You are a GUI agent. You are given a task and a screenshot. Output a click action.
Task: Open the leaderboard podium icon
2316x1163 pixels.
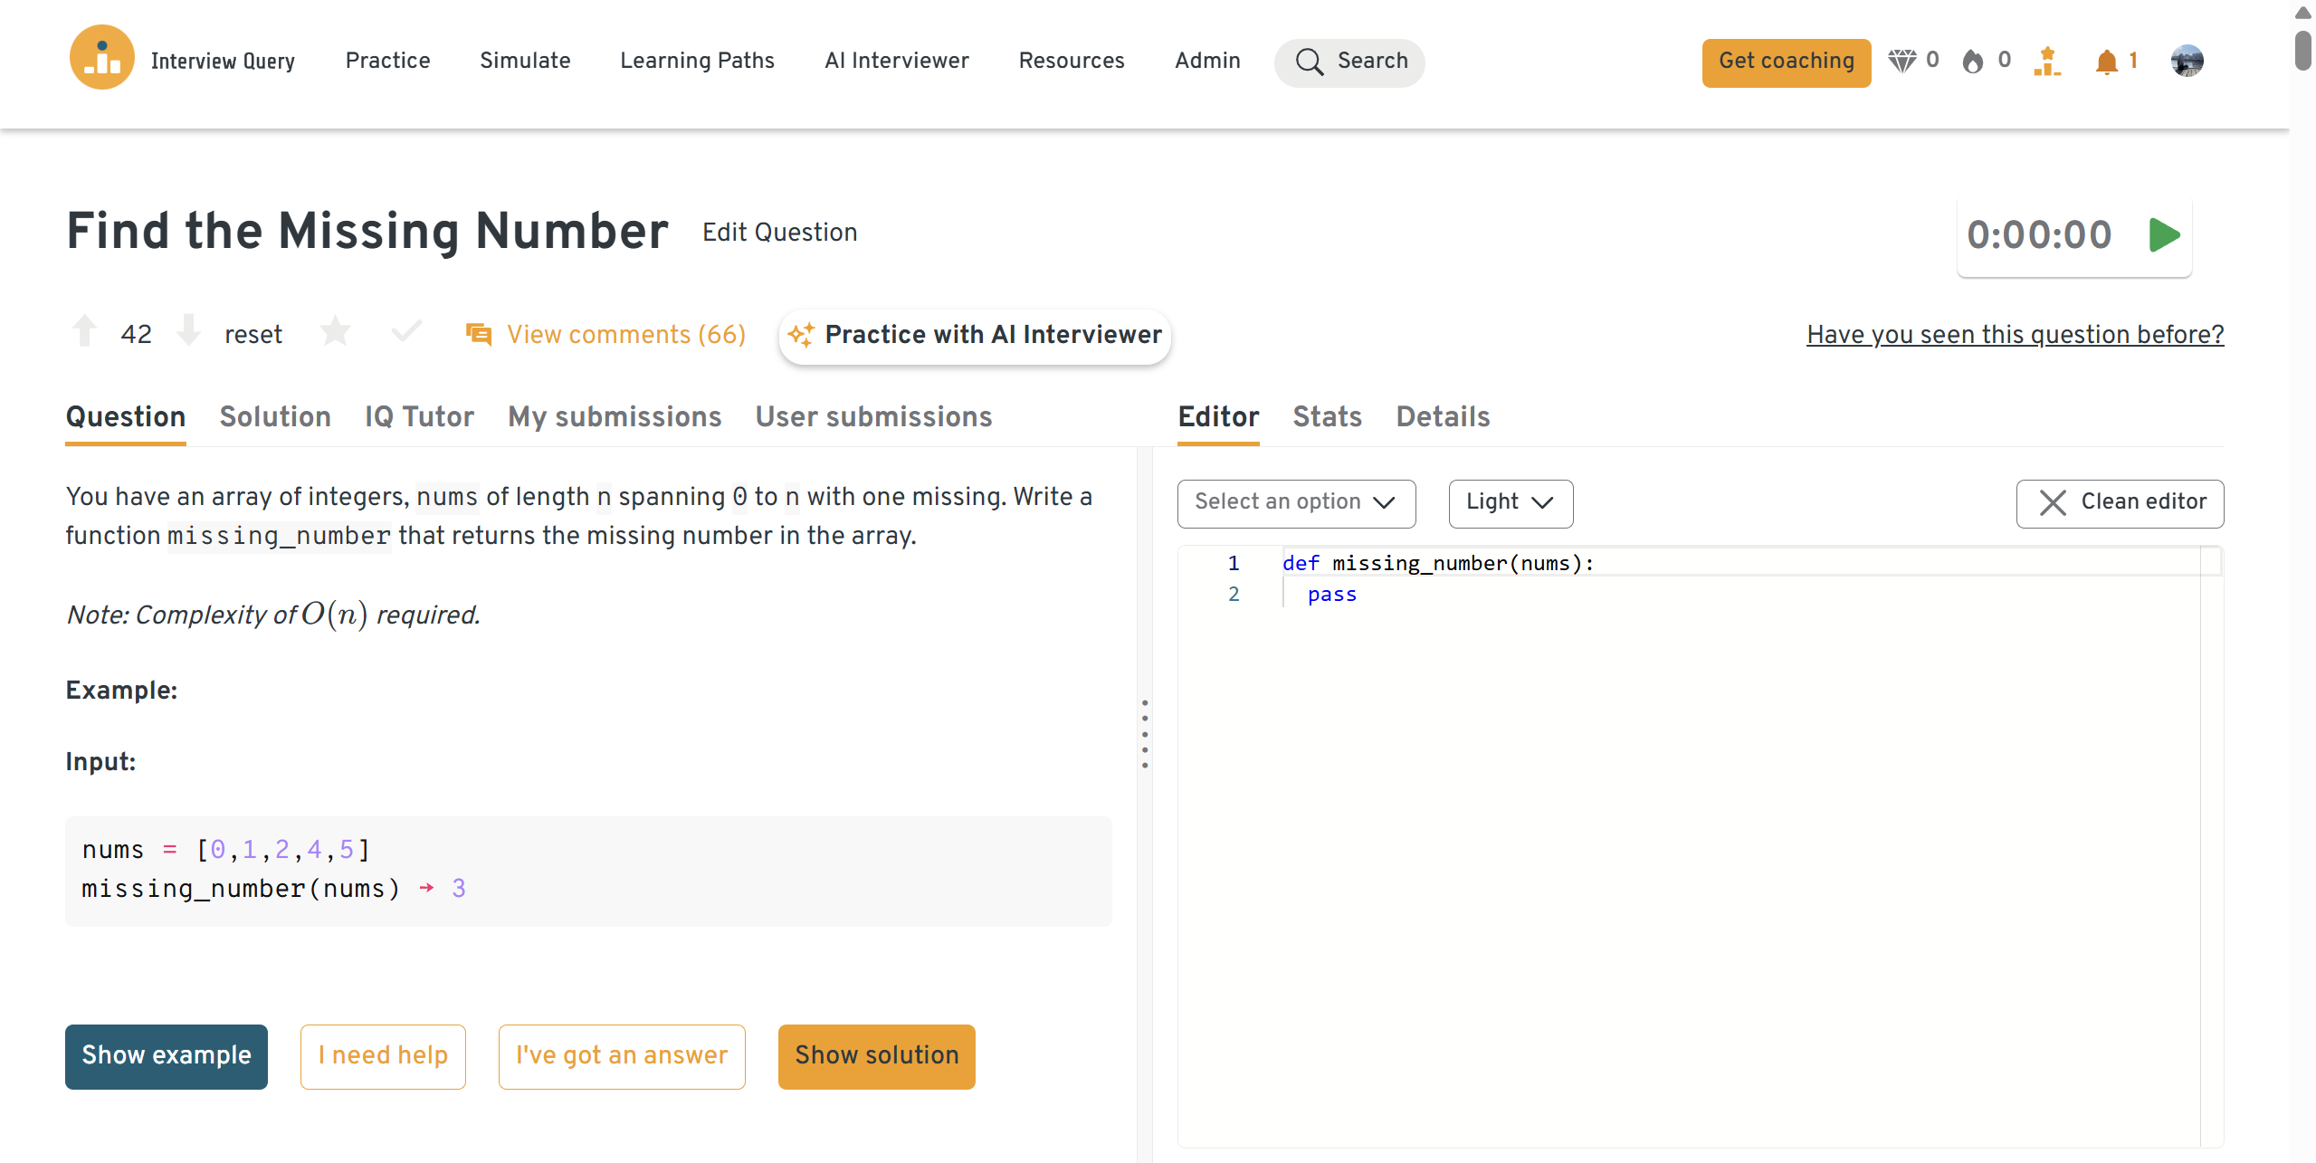(x=2047, y=61)
